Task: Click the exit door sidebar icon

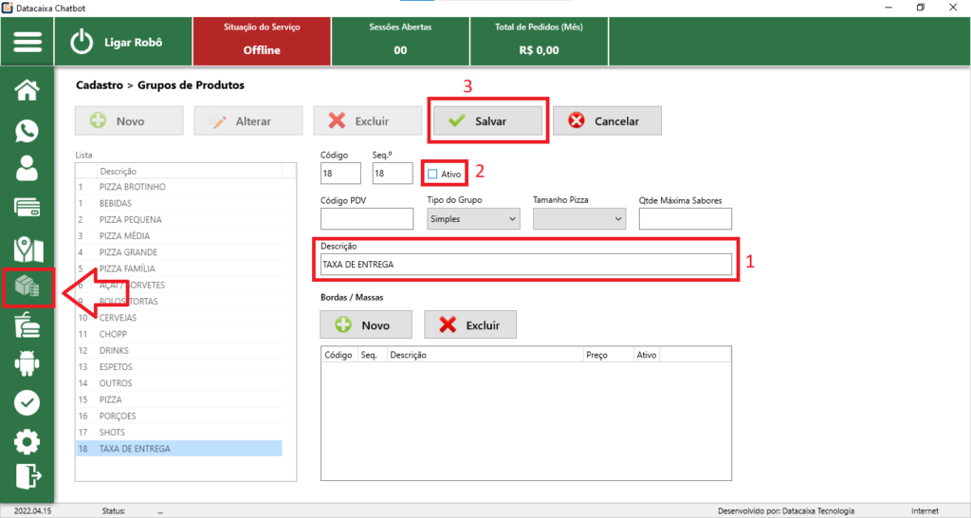Action: tap(27, 477)
